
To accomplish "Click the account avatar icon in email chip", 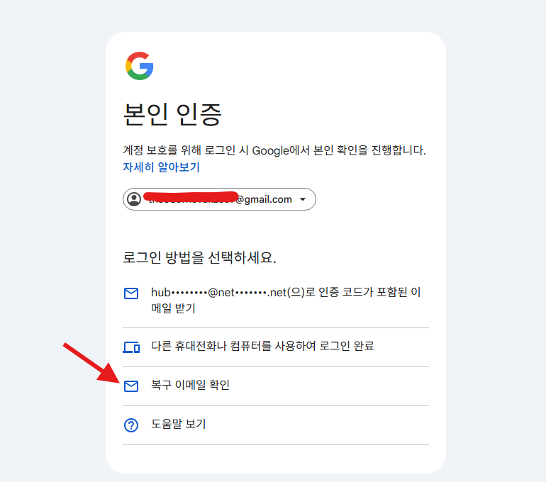I will 133,199.
